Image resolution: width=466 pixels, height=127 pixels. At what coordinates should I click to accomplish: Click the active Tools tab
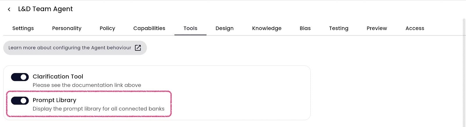[x=190, y=28]
